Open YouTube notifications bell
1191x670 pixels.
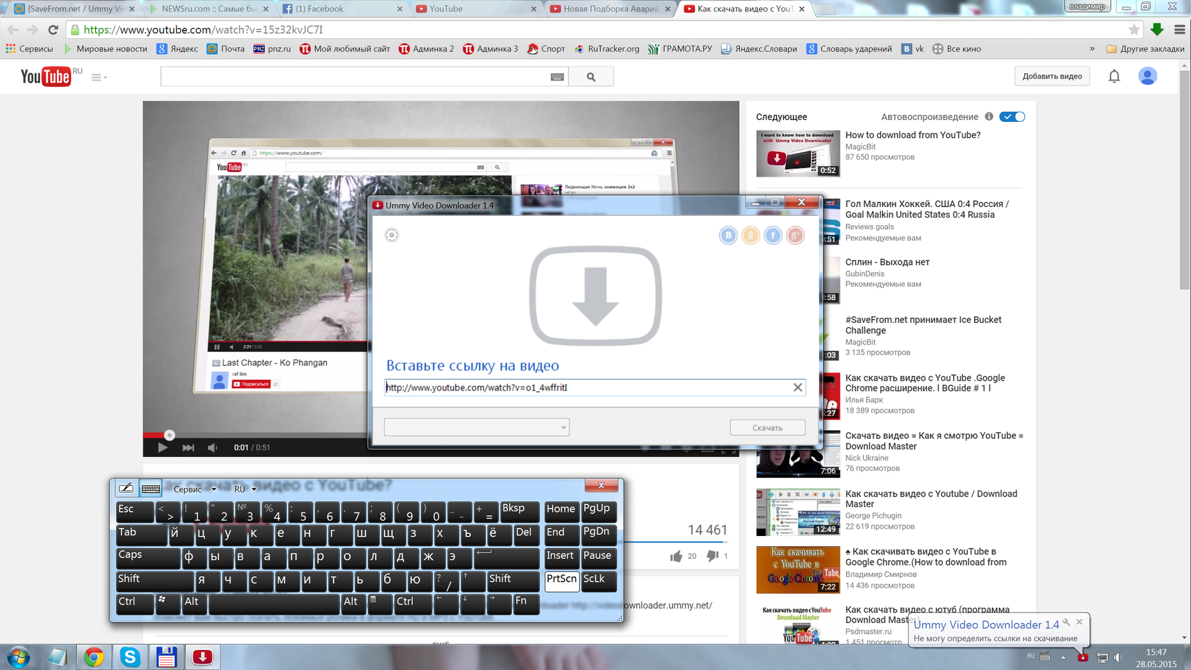point(1114,76)
